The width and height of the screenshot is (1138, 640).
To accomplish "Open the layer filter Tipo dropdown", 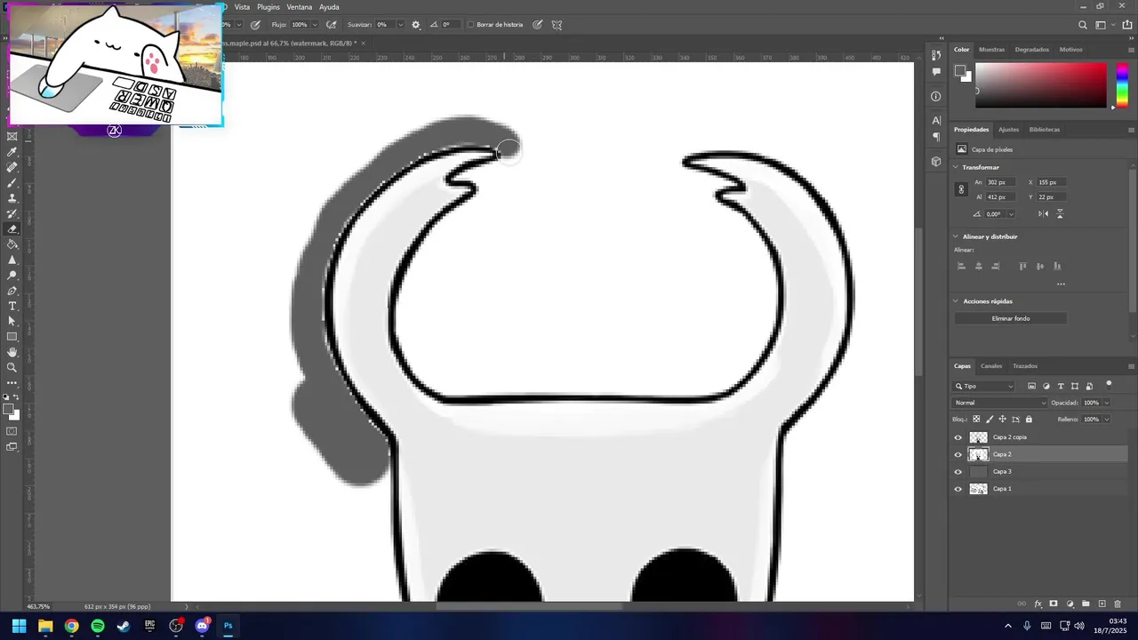I will point(983,386).
